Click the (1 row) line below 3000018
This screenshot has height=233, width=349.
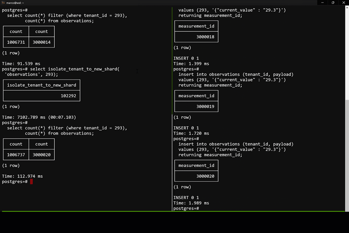click(182, 48)
